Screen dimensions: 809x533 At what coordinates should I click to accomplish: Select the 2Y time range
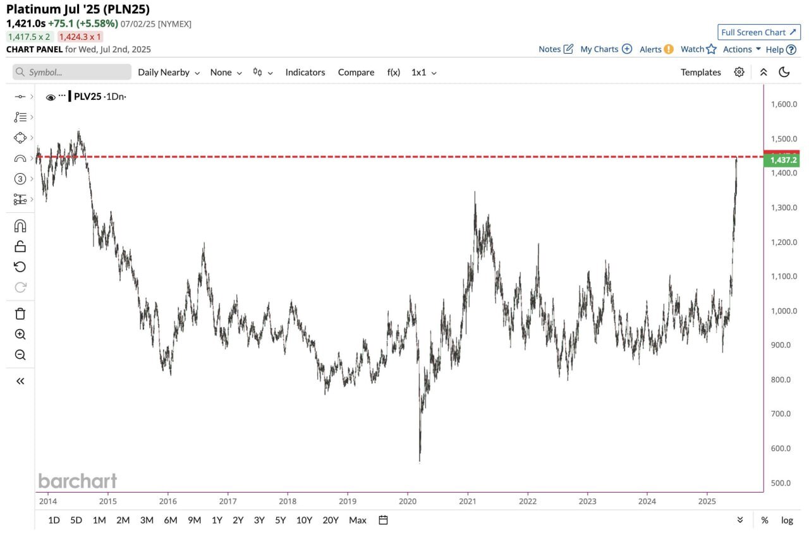pos(238,520)
